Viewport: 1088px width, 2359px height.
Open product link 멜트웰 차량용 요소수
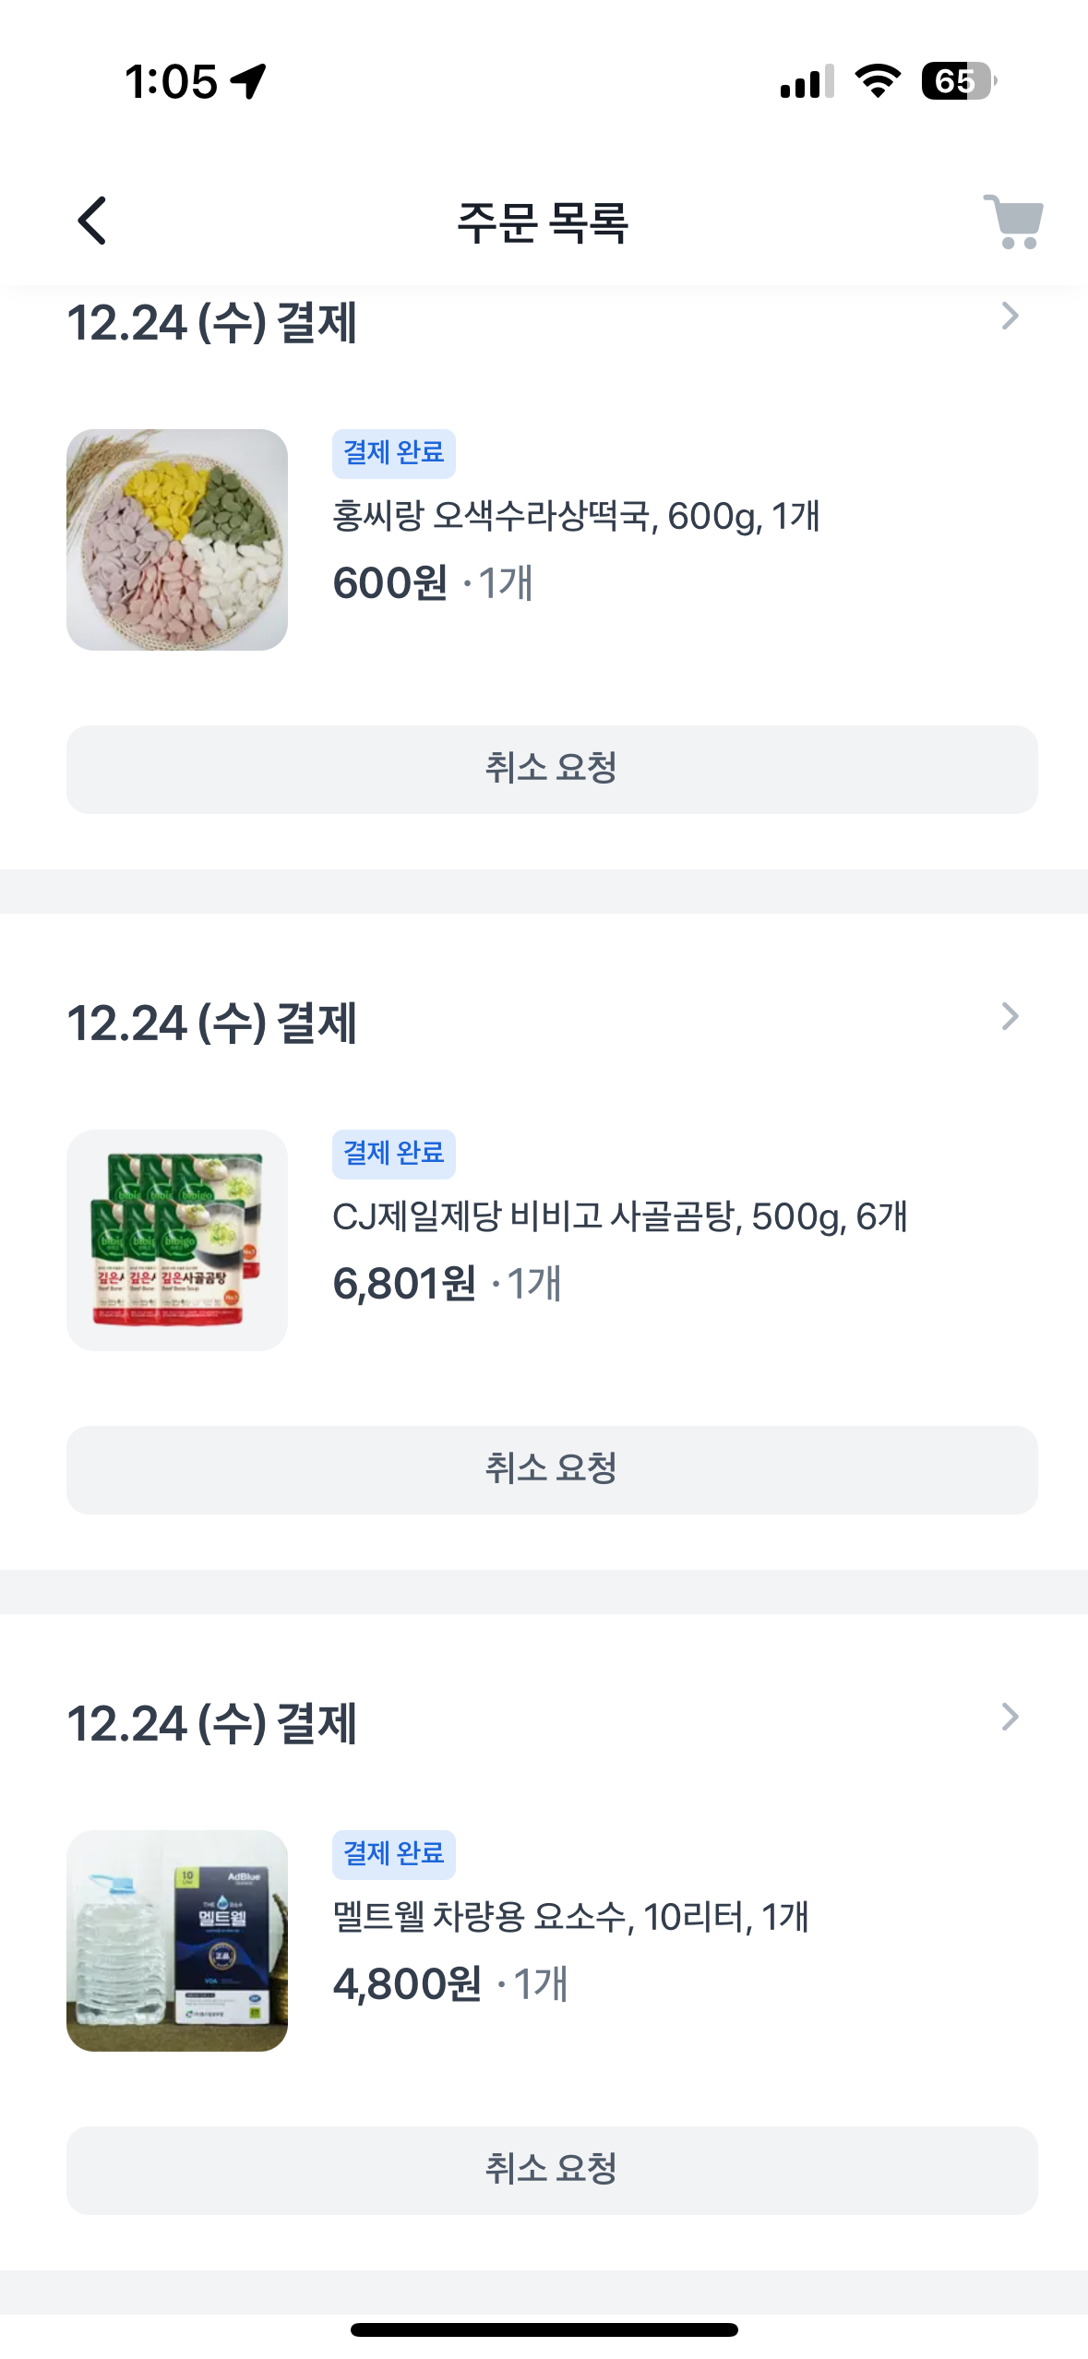[570, 1918]
